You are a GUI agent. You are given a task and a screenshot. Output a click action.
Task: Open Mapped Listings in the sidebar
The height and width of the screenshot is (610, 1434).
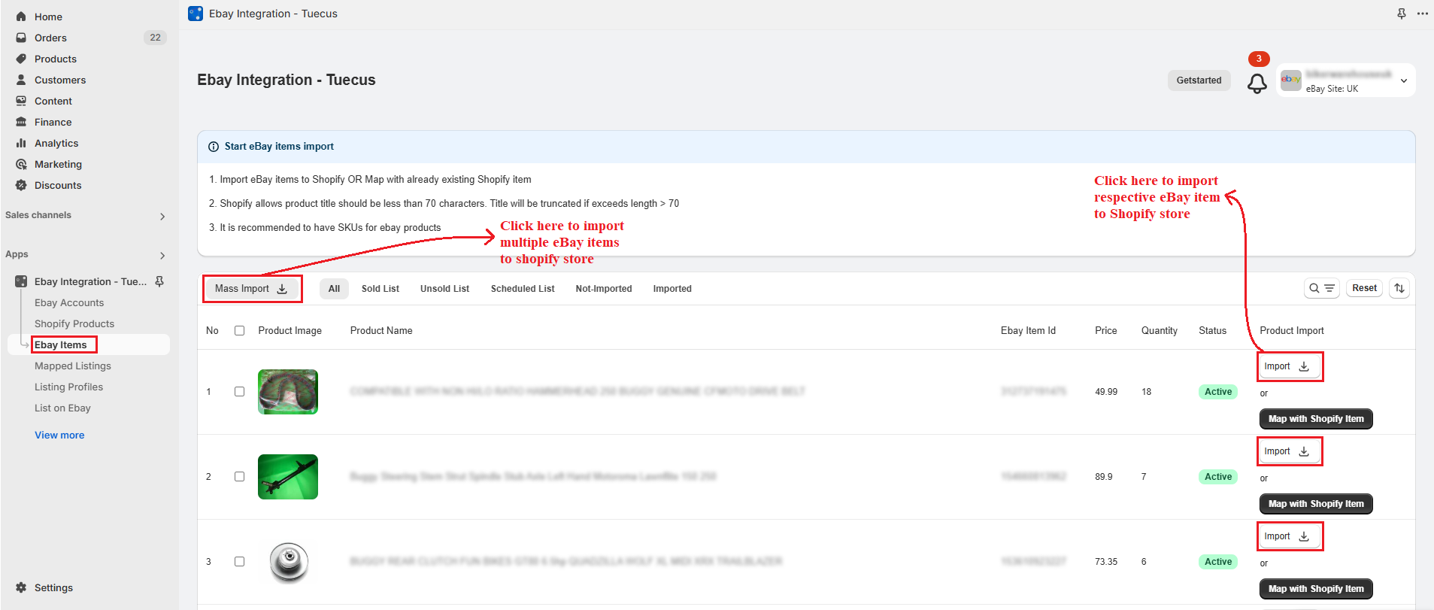(73, 366)
